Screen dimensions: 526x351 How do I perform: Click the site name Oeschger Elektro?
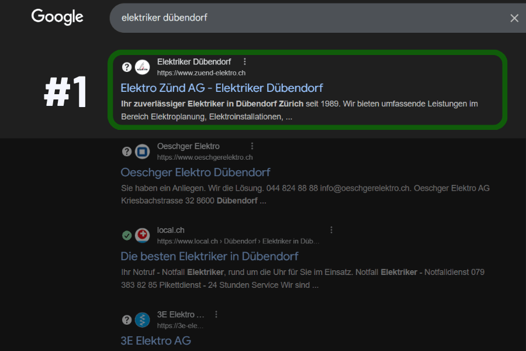[188, 146]
